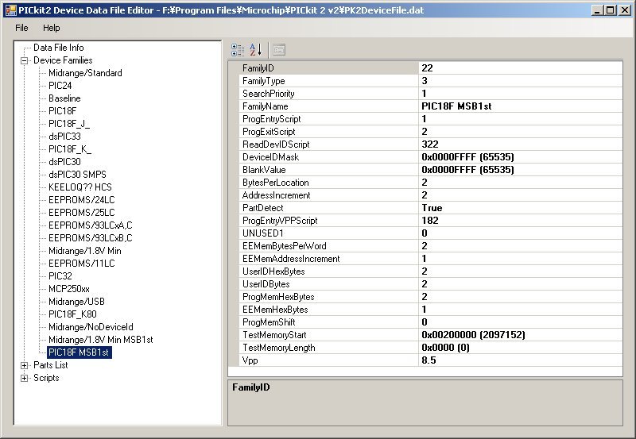Select the Midrange/Standard family
636x439 pixels.
tap(85, 73)
